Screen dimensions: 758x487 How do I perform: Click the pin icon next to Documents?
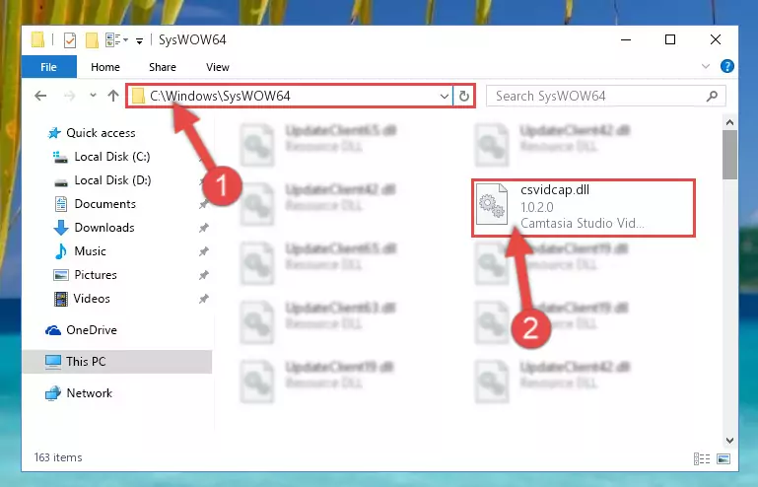coord(203,204)
